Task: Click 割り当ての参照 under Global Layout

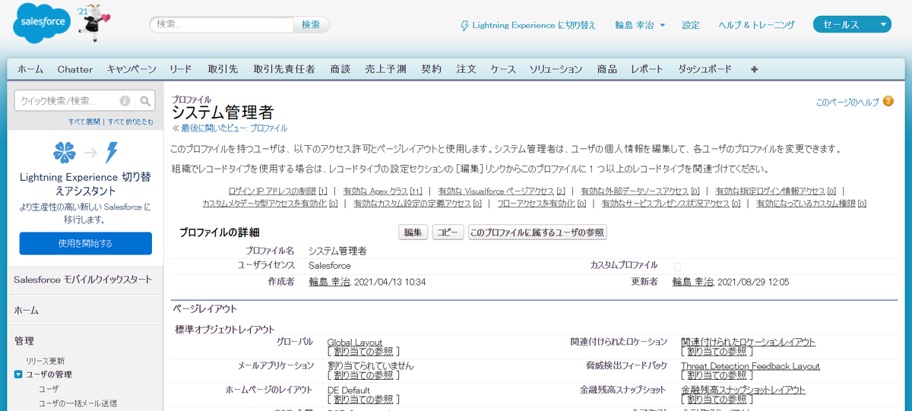Action: pos(363,351)
